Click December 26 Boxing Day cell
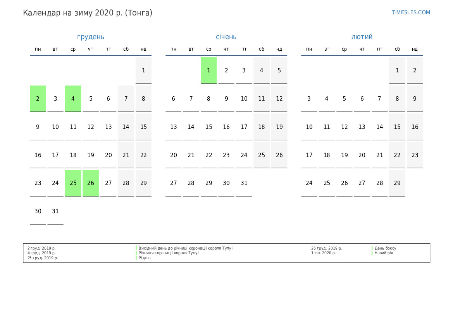The image size is (453, 320). (91, 183)
